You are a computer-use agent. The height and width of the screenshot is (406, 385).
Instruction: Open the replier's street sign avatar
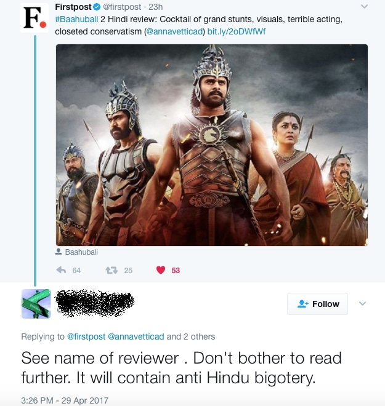pyautogui.click(x=36, y=304)
